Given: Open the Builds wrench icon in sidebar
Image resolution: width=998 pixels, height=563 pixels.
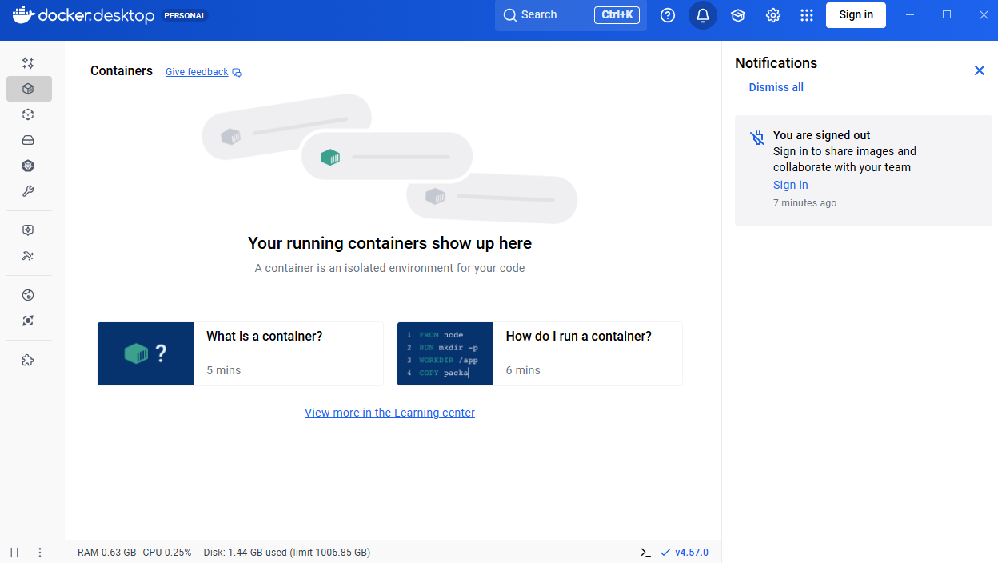Looking at the screenshot, I should 28,191.
